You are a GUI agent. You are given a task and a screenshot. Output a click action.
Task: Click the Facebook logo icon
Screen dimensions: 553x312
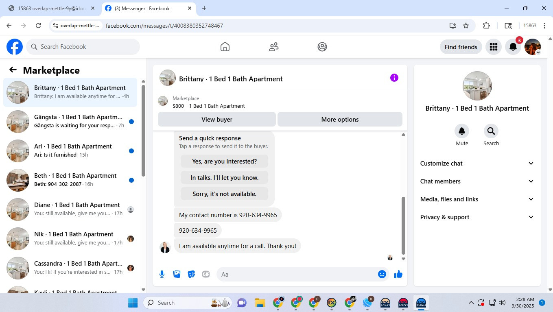tap(15, 47)
